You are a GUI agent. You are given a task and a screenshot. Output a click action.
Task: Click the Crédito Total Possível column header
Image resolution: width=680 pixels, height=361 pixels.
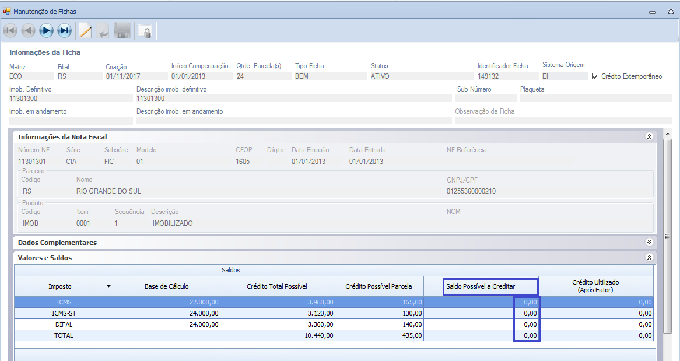coord(277,286)
